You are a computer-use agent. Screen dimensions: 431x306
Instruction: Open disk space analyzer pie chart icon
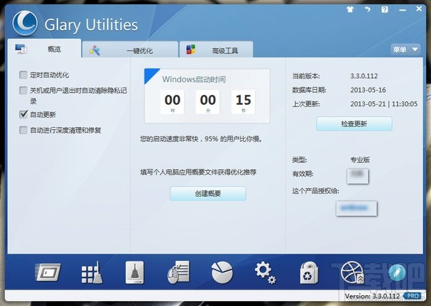point(222,272)
